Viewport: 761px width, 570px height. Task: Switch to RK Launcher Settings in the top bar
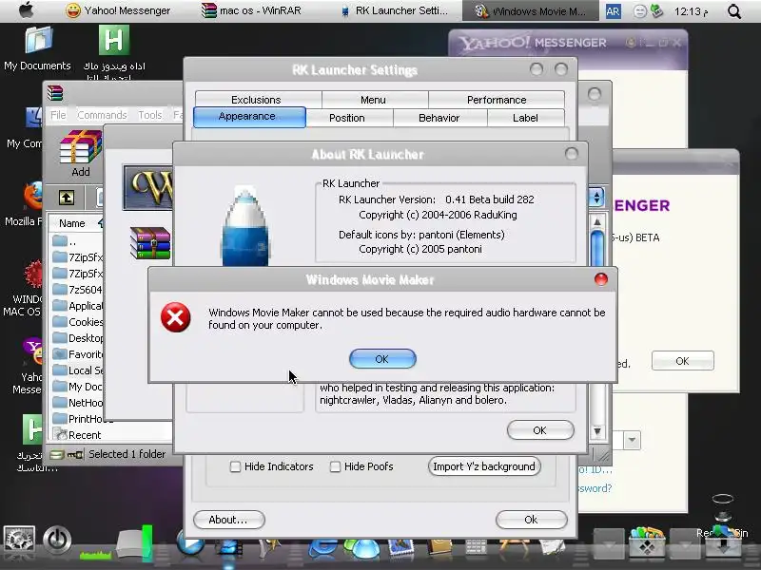coord(394,10)
